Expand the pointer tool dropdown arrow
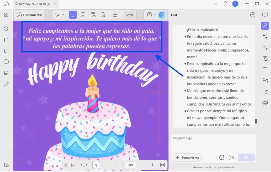The width and height of the screenshot is (271, 172). tap(63, 15)
